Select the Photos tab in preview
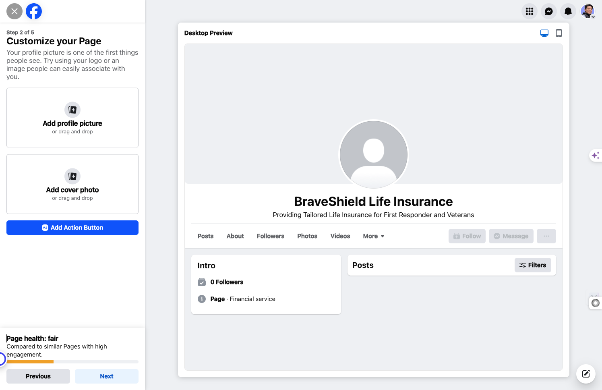602x390 pixels. coord(307,236)
